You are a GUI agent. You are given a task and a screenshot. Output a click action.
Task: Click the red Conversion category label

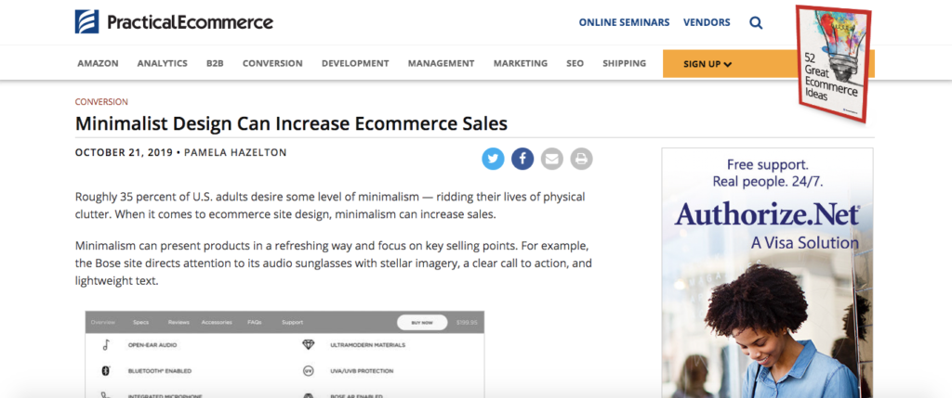pos(101,102)
